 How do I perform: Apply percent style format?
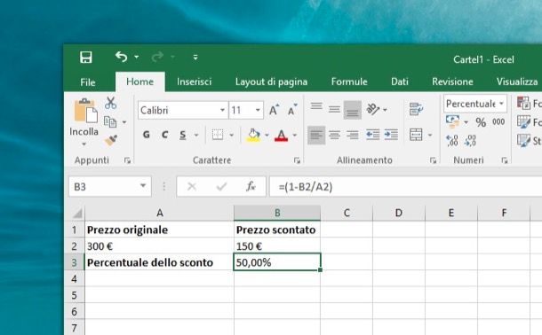click(x=481, y=122)
